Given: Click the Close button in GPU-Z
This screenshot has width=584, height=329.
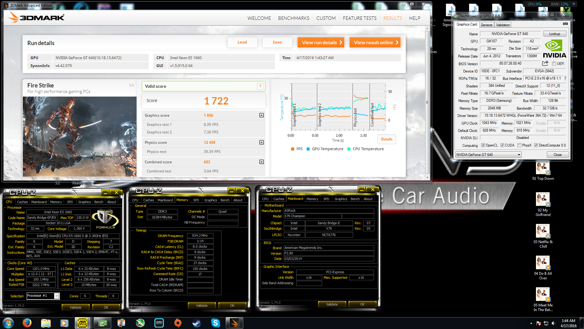Looking at the screenshot, I should pyautogui.click(x=558, y=155).
